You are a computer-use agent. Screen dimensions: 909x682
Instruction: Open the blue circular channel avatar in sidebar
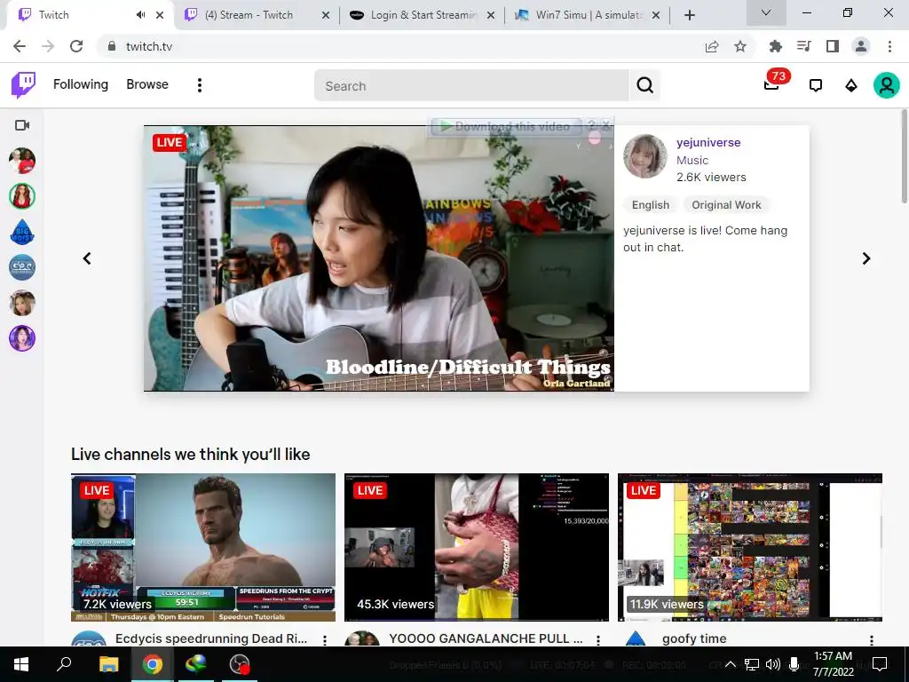tap(22, 267)
